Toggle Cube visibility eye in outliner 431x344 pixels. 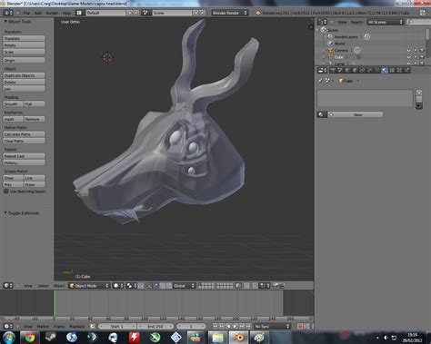(x=408, y=57)
